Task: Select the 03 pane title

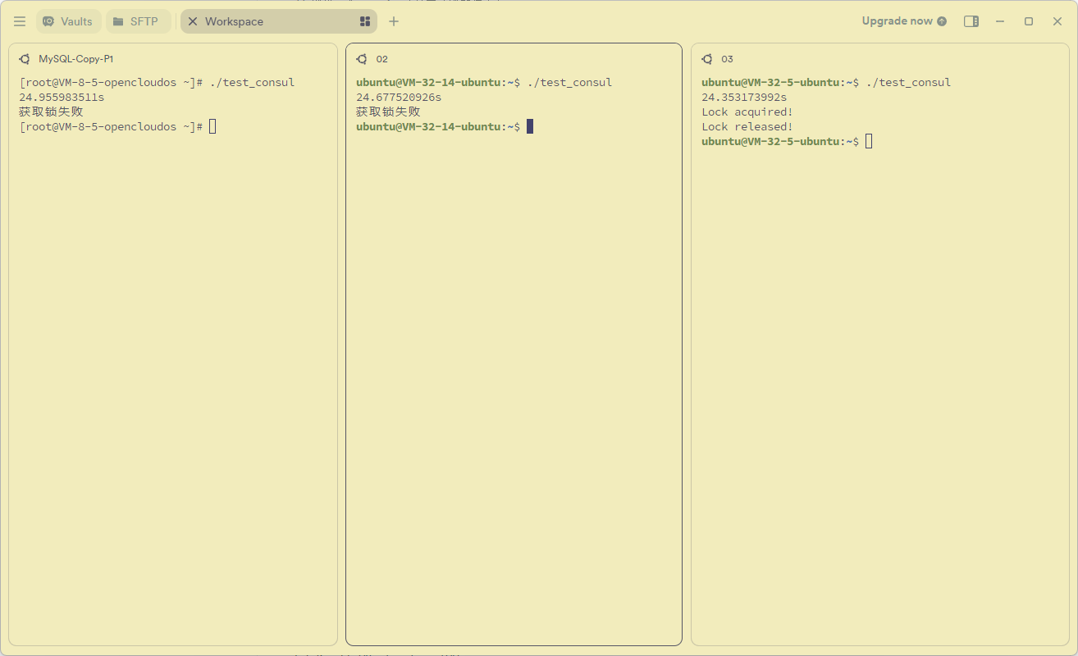Action: (x=728, y=59)
